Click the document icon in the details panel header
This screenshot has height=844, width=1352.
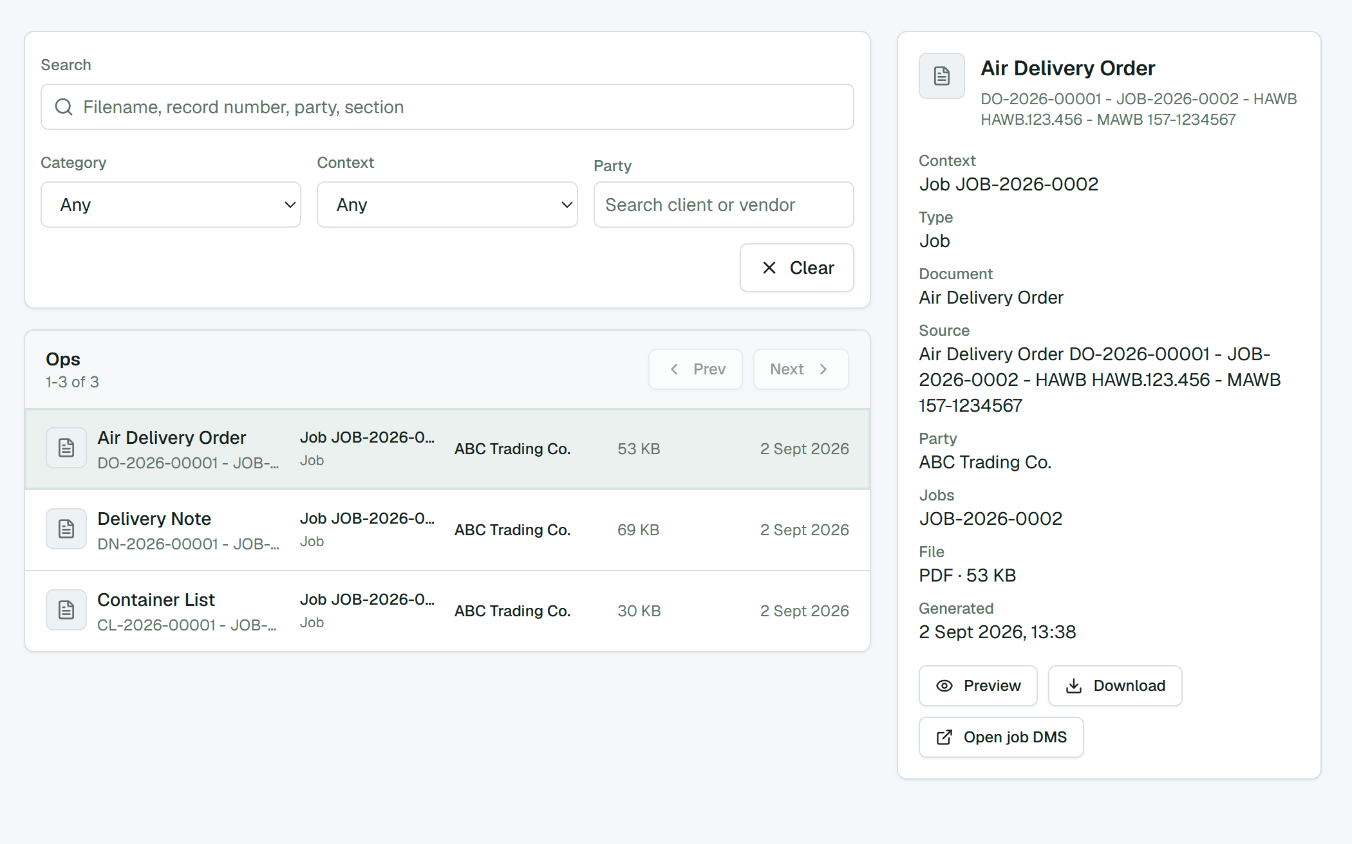point(942,76)
